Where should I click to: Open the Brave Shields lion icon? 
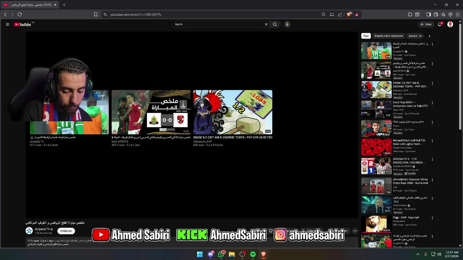coord(349,14)
